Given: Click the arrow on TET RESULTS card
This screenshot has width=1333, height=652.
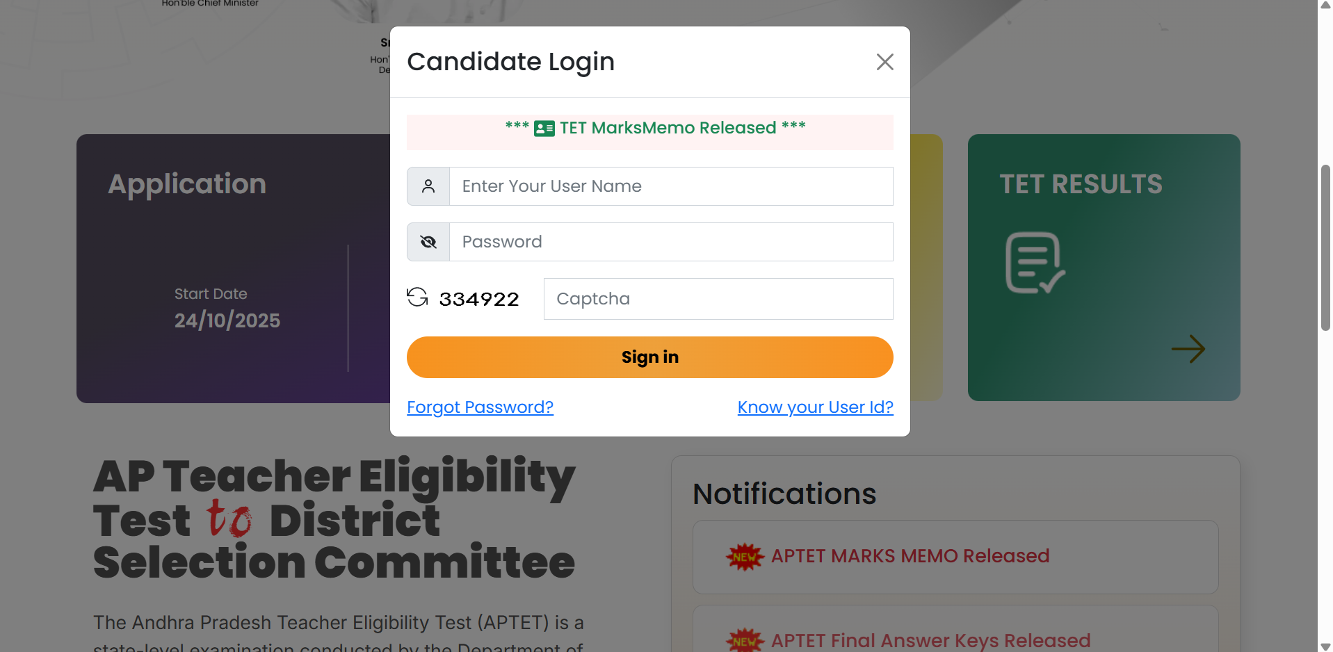Looking at the screenshot, I should coord(1188,349).
